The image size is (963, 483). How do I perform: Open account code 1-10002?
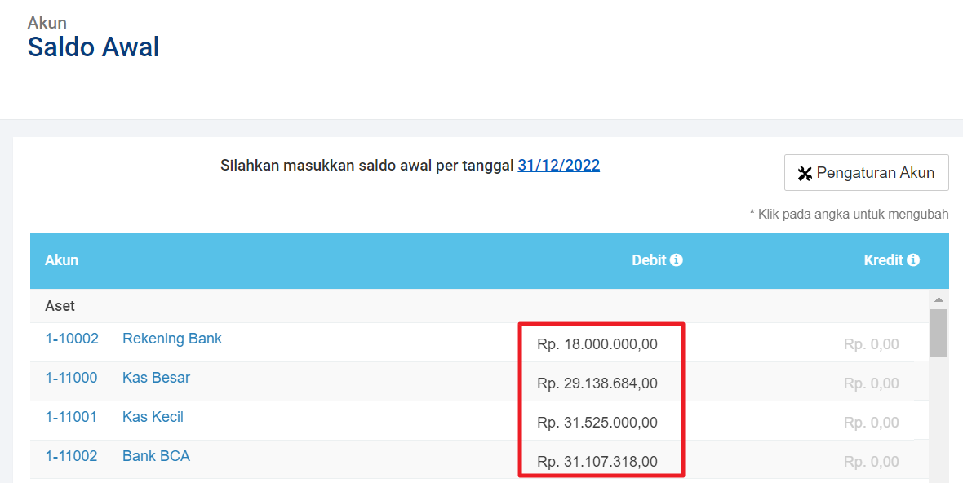(72, 339)
